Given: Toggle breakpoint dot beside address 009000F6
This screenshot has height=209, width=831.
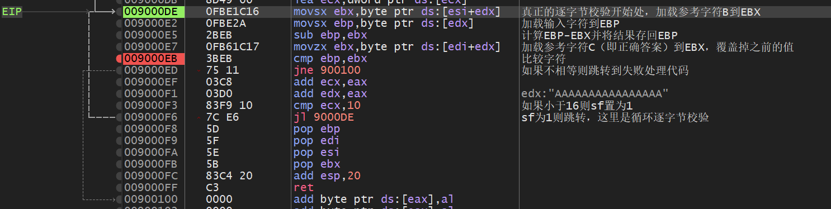Looking at the screenshot, I should click(119, 117).
